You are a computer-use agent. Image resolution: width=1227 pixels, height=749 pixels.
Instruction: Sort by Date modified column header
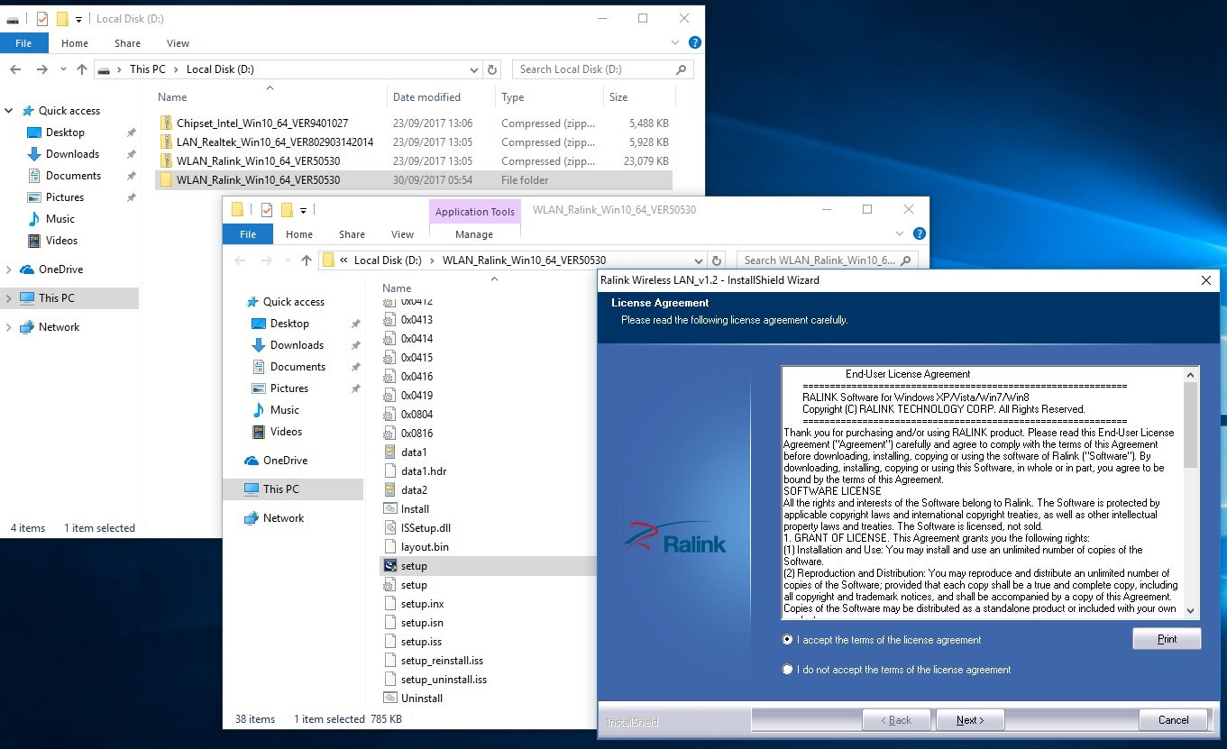(x=426, y=97)
